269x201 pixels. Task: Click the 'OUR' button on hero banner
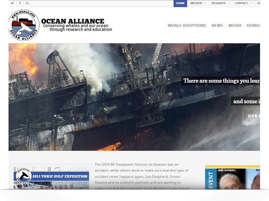(252, 116)
